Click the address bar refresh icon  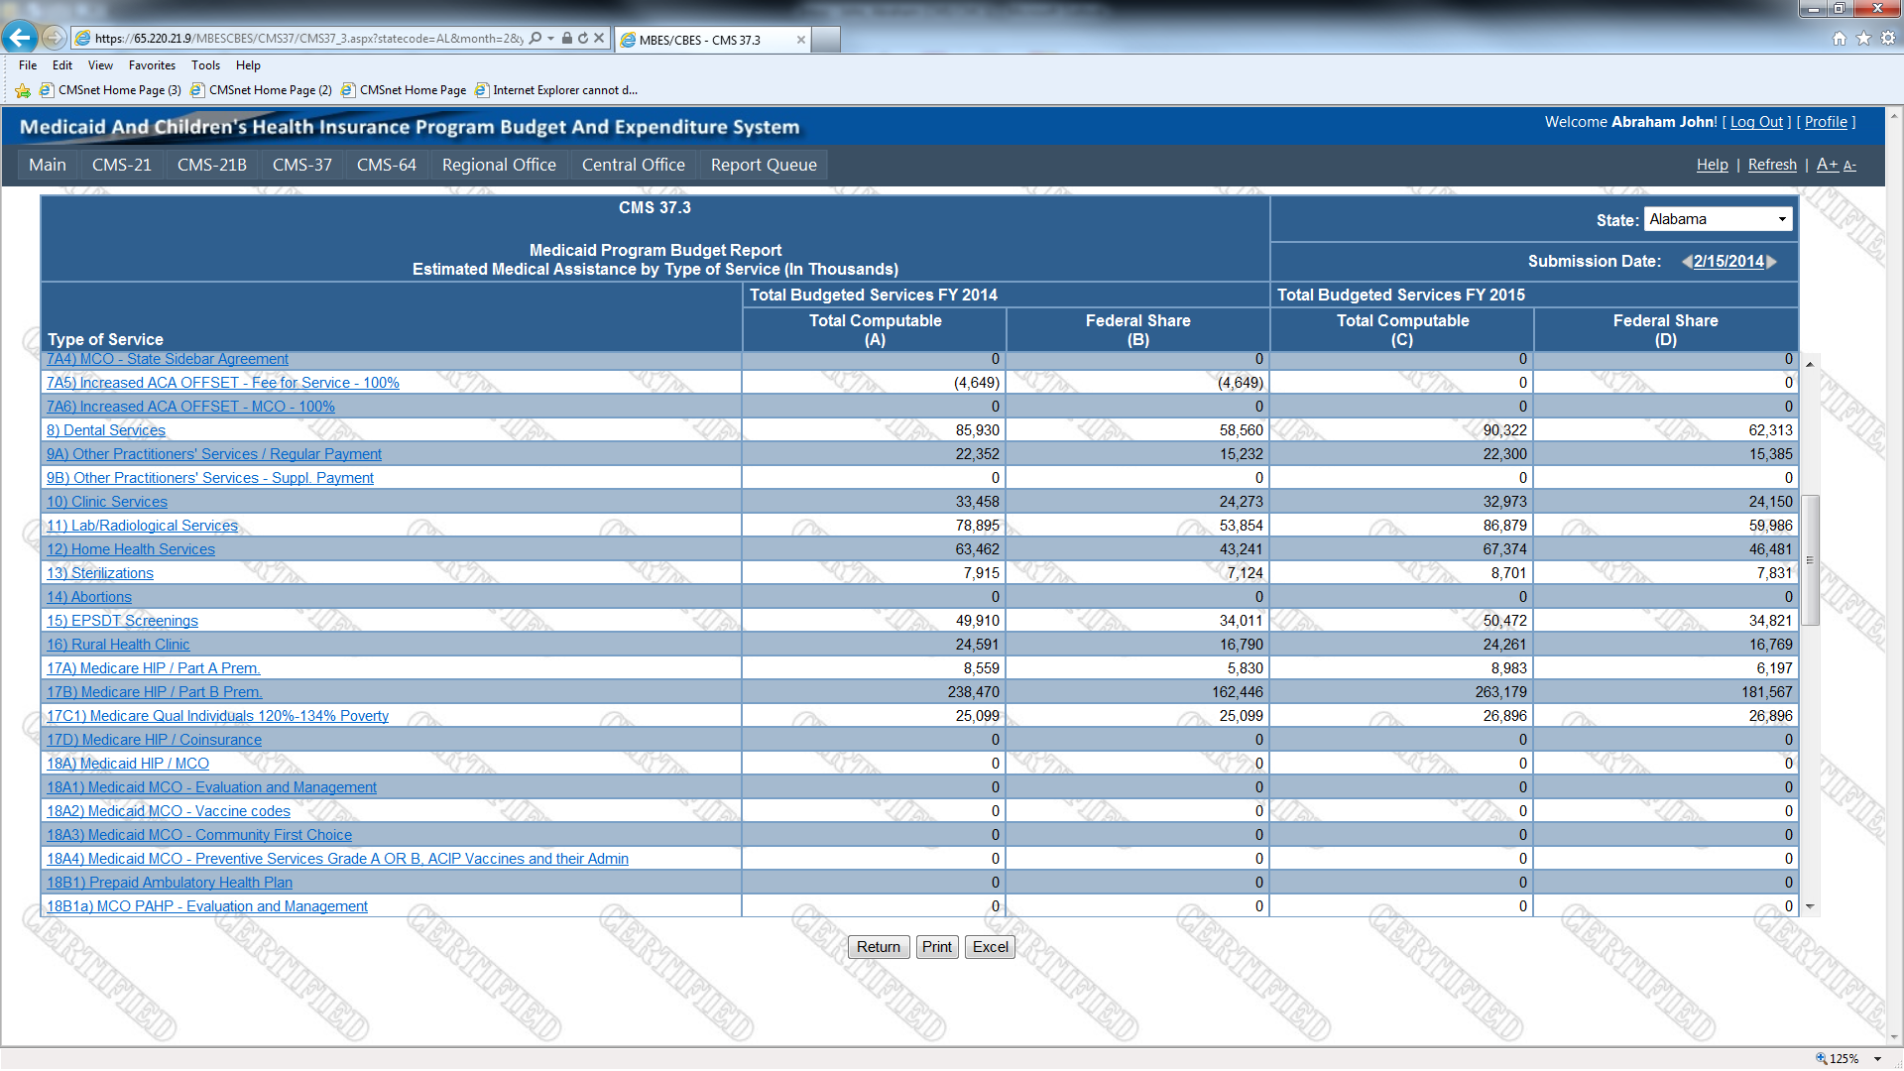(583, 39)
